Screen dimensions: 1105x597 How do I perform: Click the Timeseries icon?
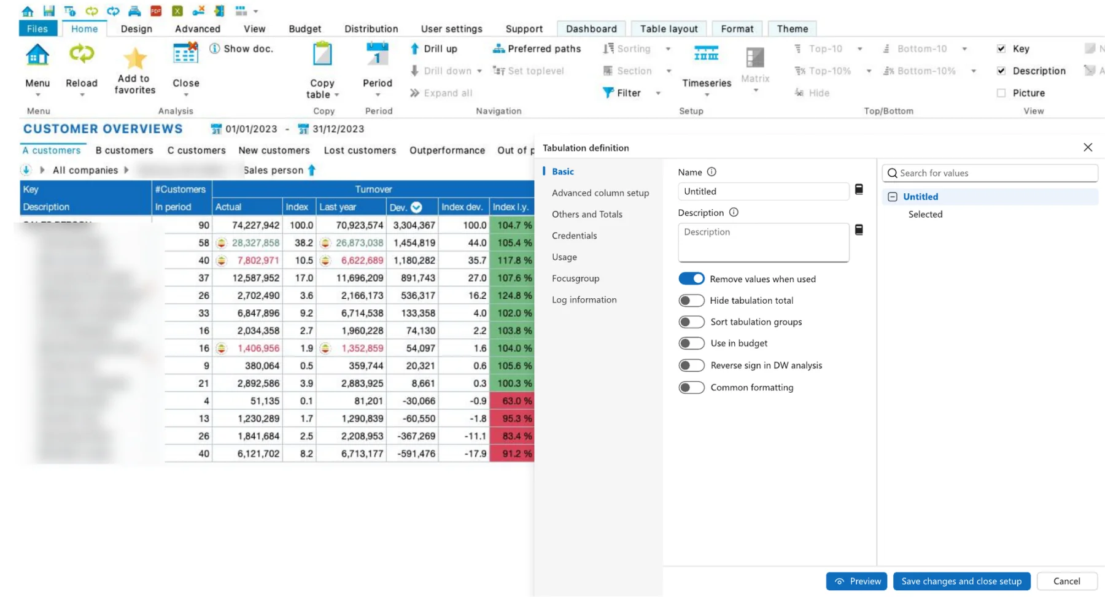[x=706, y=54]
